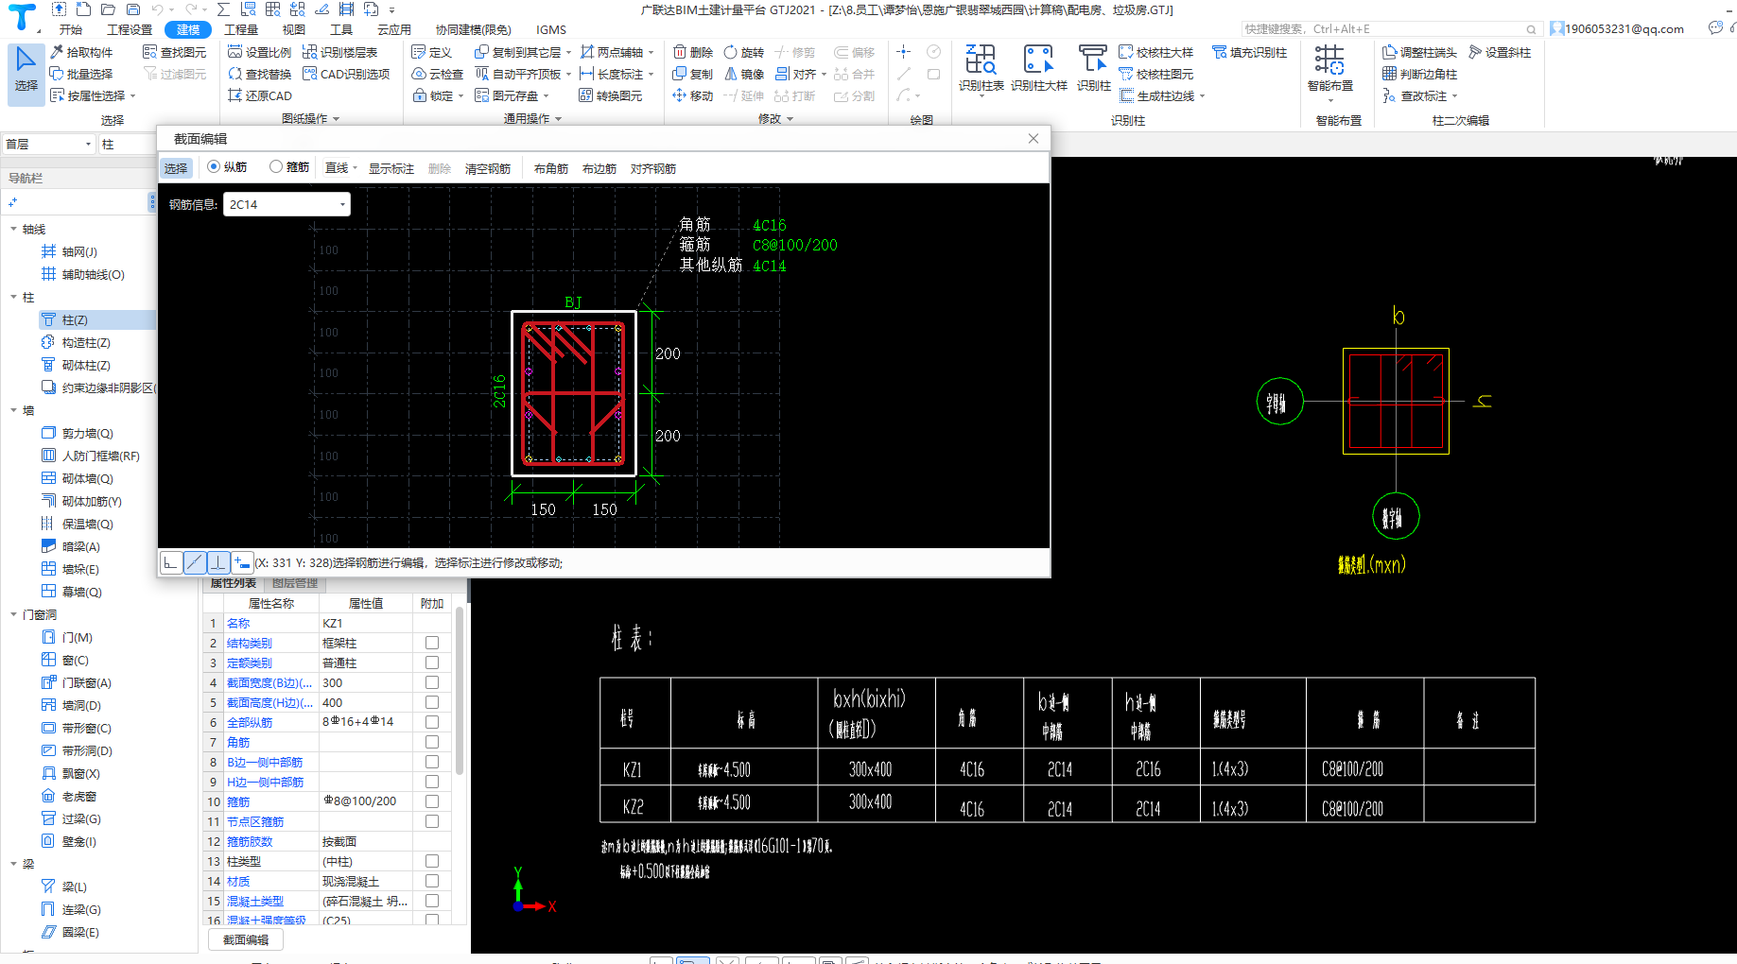The height and width of the screenshot is (964, 1737).
Task: Click the 校核柱大样 tool
Action: (1155, 52)
